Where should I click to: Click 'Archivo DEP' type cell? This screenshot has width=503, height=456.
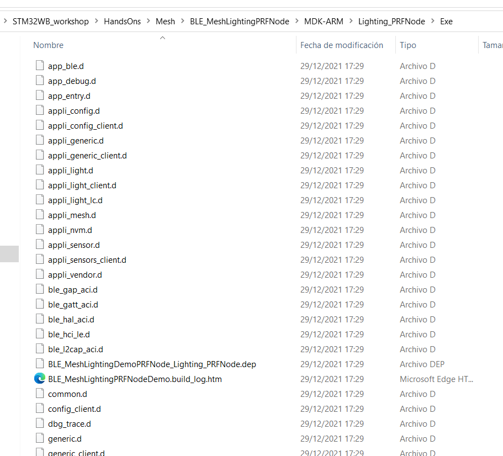point(422,364)
